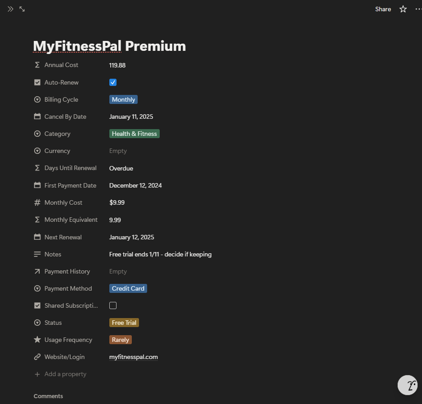This screenshot has width=422, height=404.
Task: Click the calendar icon beside Cancel By Date
Action: click(37, 117)
